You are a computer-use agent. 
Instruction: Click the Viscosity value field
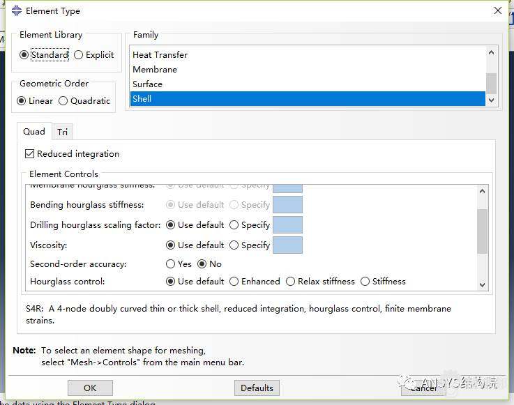[x=287, y=245]
